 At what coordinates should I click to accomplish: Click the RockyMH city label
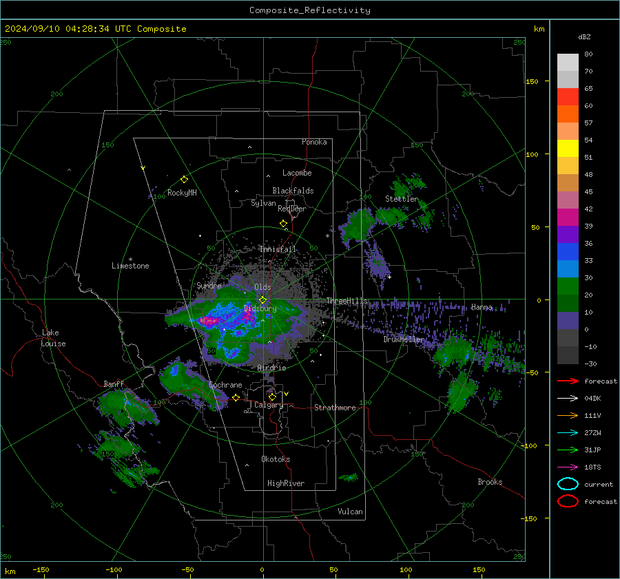(x=182, y=193)
